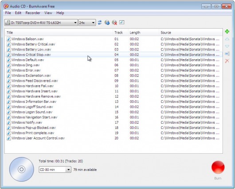This screenshot has width=235, height=189.
Task: Click the note icon beside Windows Notify.wav
Action: (9, 122)
